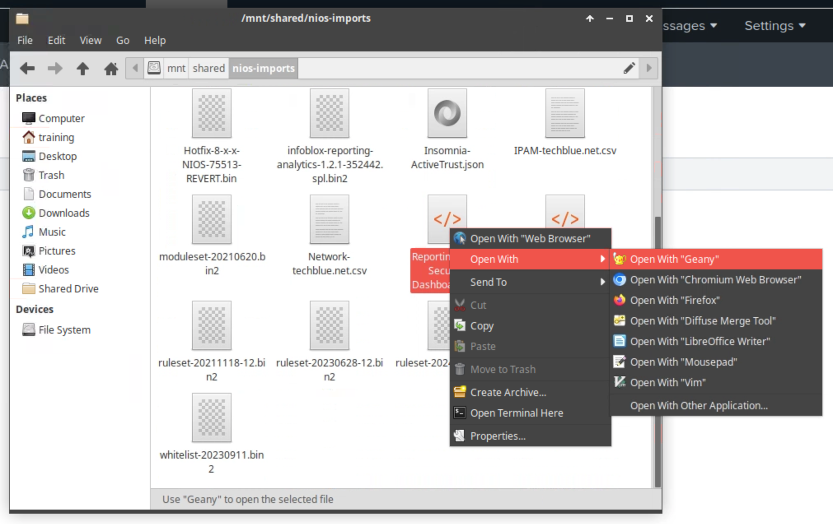Open the View menu
This screenshot has width=833, height=524.
(x=90, y=40)
